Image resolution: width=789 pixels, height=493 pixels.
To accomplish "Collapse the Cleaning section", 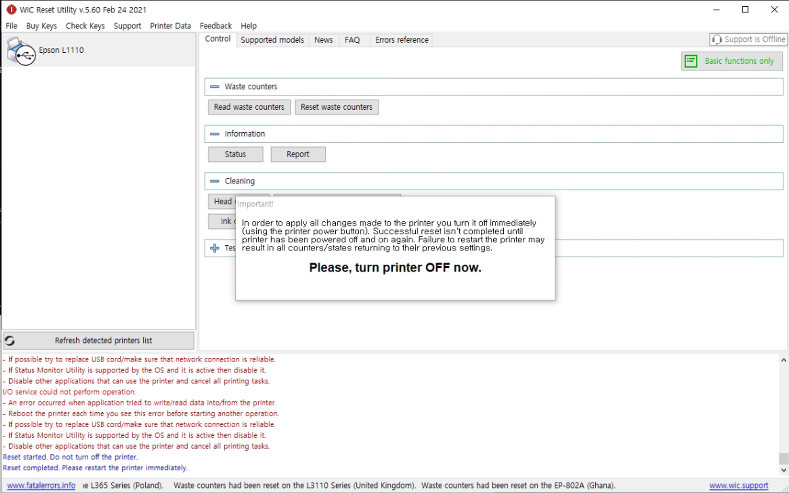I will [x=215, y=181].
